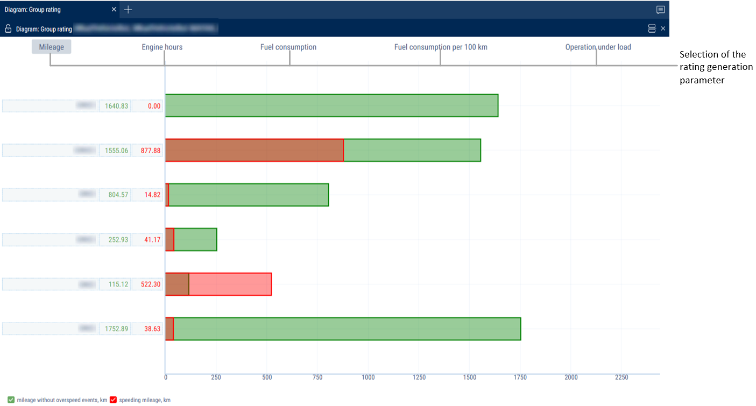Screen dimensions: 756x406
Task: Click the green value 1640.83
Action: coord(115,106)
